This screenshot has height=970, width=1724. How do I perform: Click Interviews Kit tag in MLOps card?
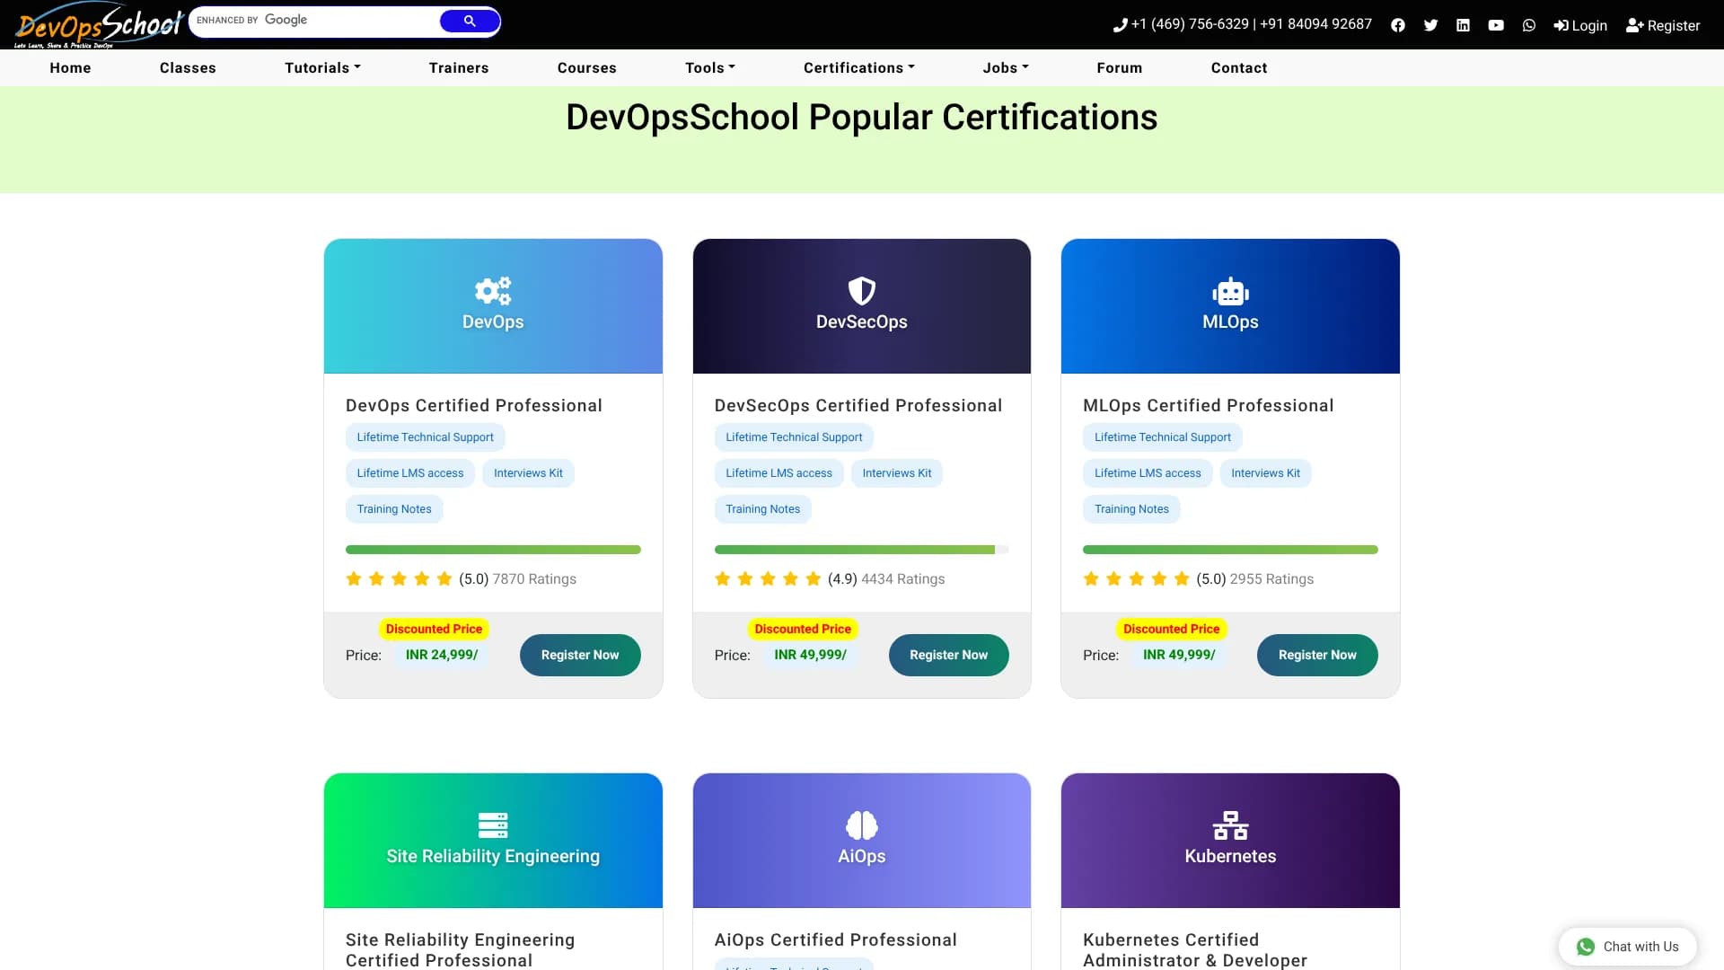1265,473
